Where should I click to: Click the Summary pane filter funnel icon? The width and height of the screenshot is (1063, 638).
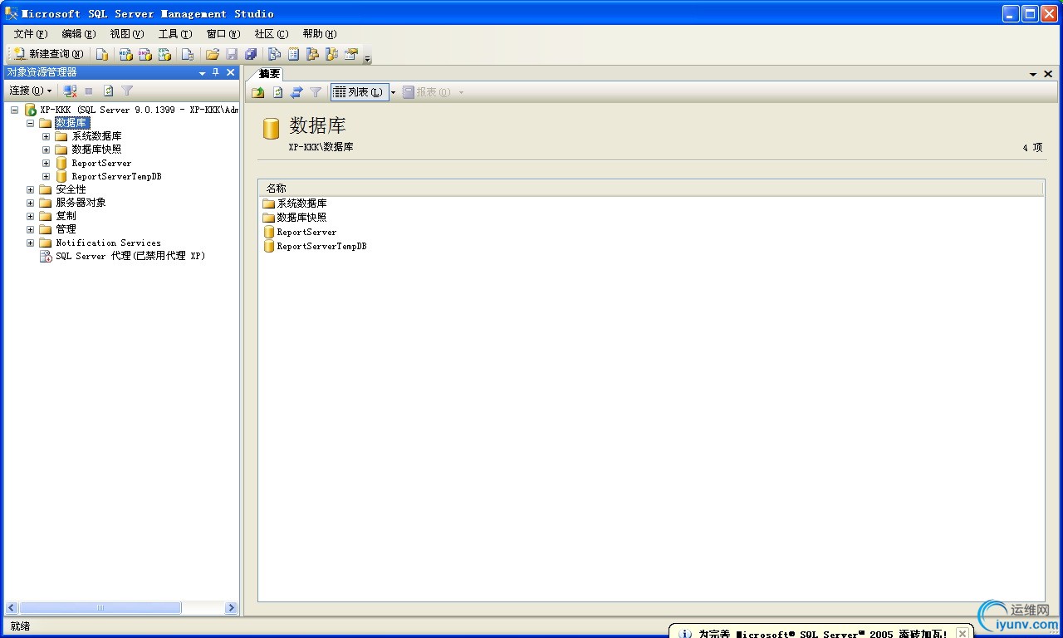pyautogui.click(x=316, y=92)
